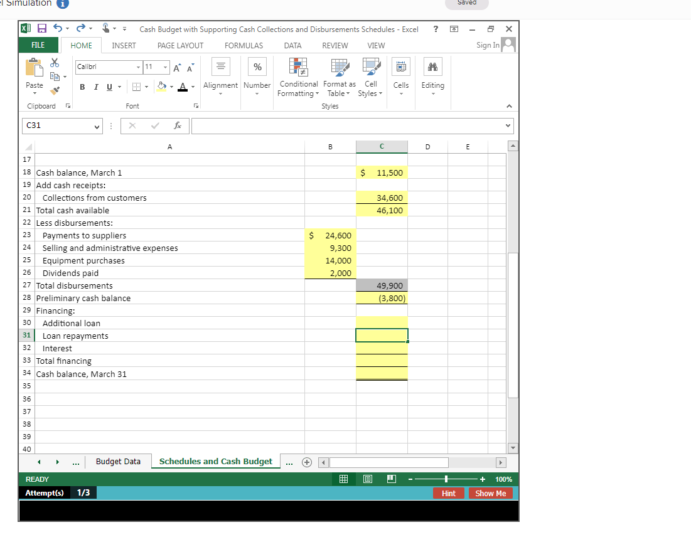Click the Show Me button

pyautogui.click(x=490, y=493)
